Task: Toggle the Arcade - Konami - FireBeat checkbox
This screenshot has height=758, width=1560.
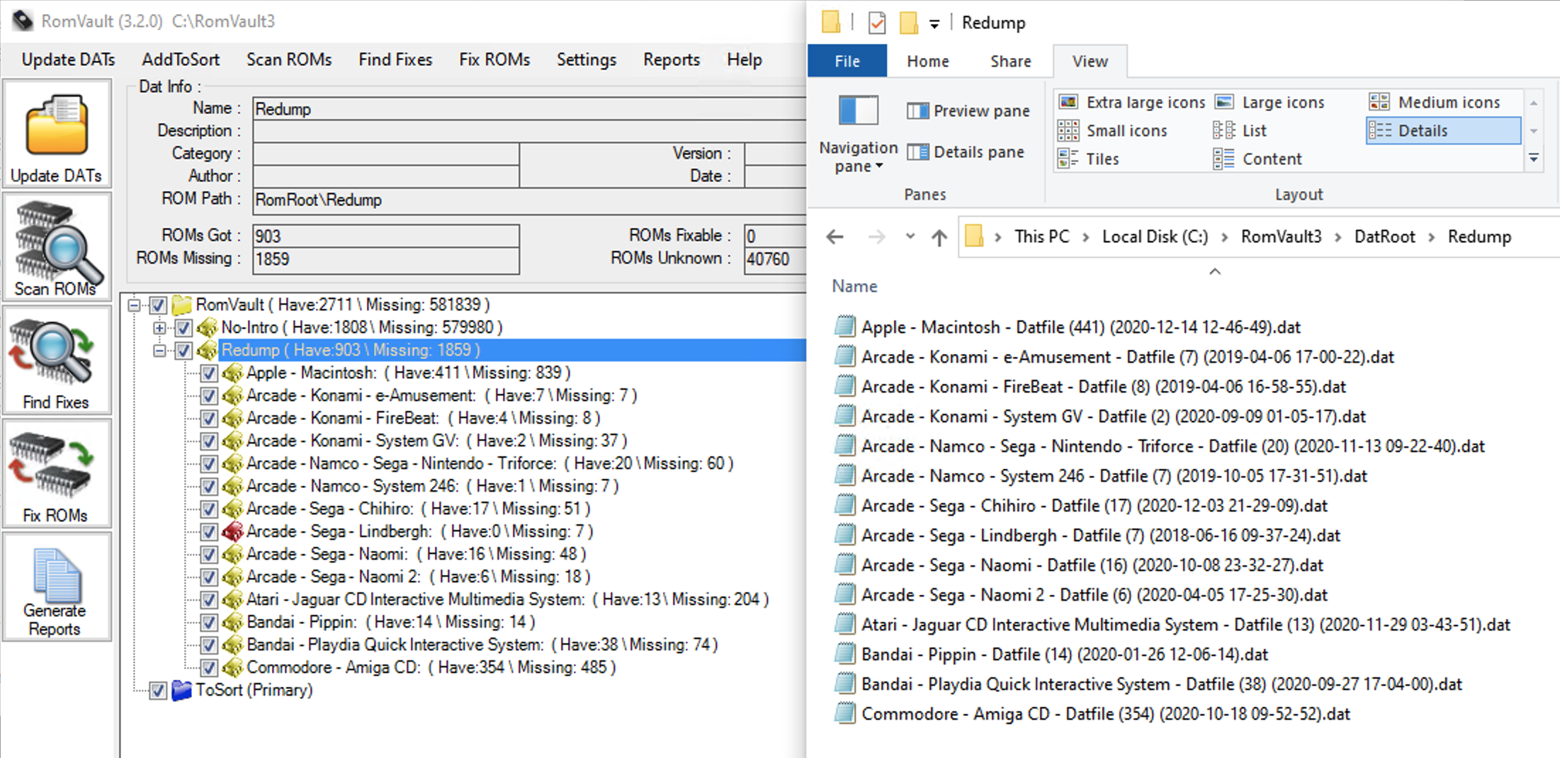Action: [209, 419]
